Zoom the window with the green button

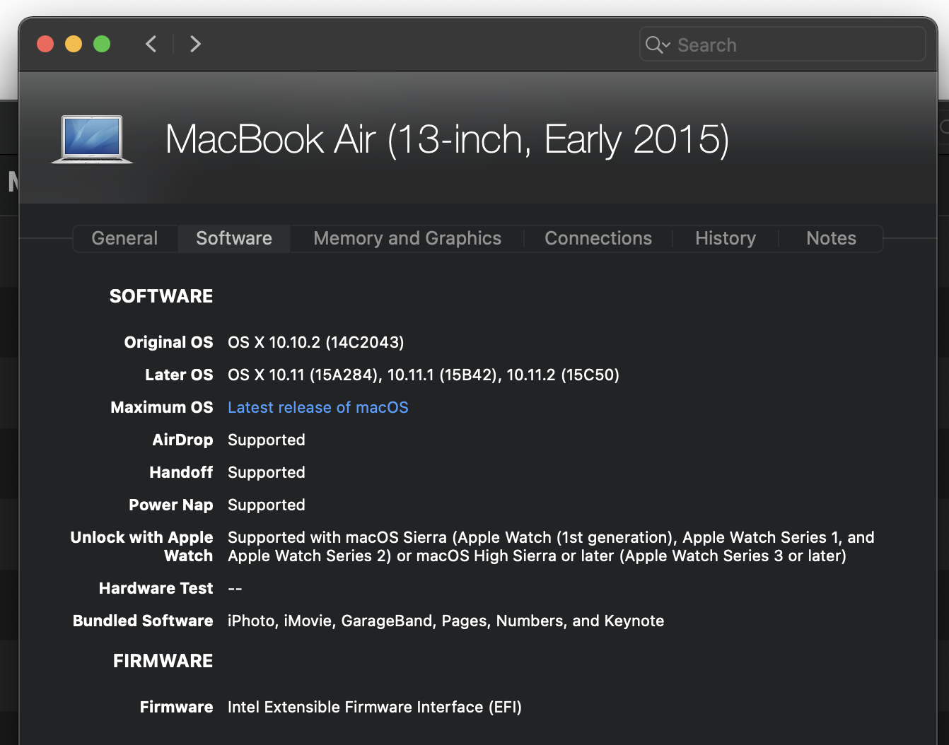(102, 44)
